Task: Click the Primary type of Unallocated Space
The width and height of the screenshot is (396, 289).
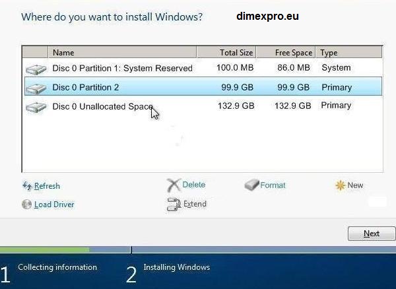Action: point(336,106)
